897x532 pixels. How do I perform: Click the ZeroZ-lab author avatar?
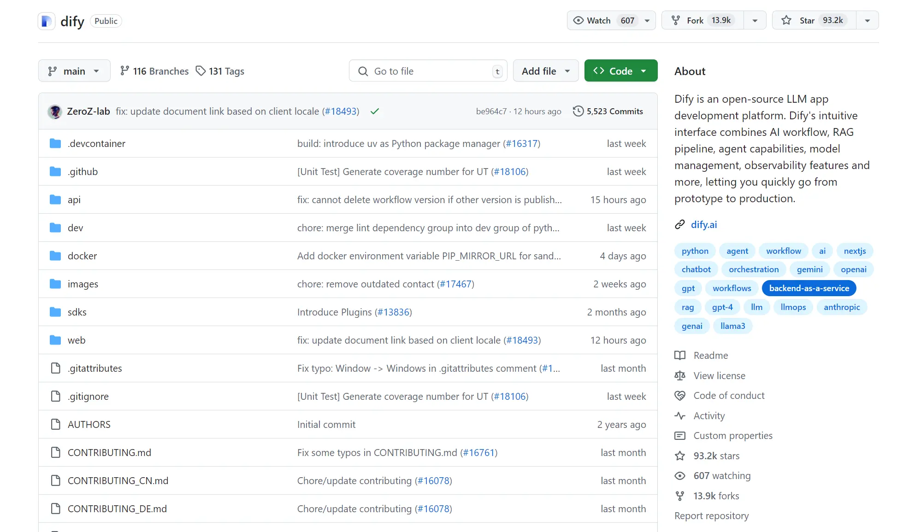pos(55,111)
